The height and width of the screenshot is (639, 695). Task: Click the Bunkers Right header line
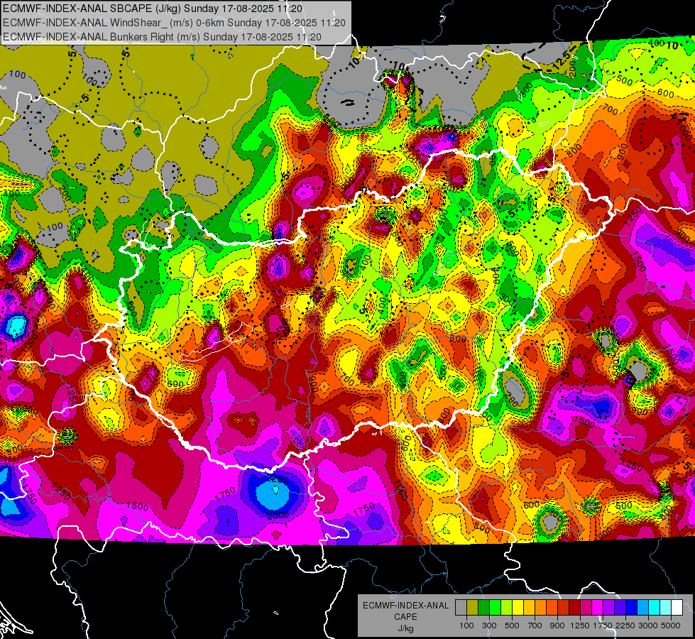(x=162, y=36)
